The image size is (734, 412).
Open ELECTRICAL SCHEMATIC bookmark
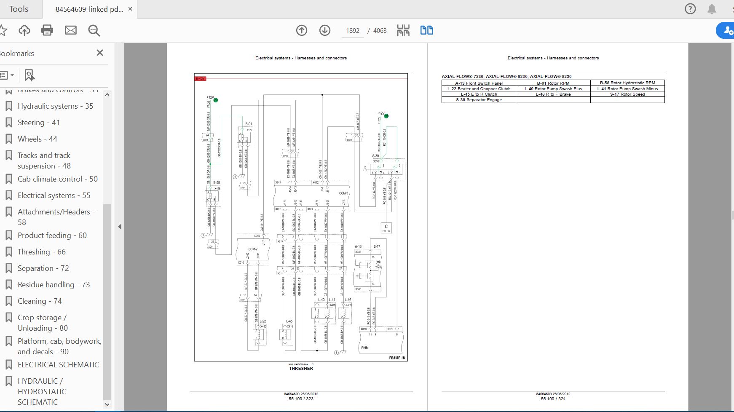(x=58, y=365)
